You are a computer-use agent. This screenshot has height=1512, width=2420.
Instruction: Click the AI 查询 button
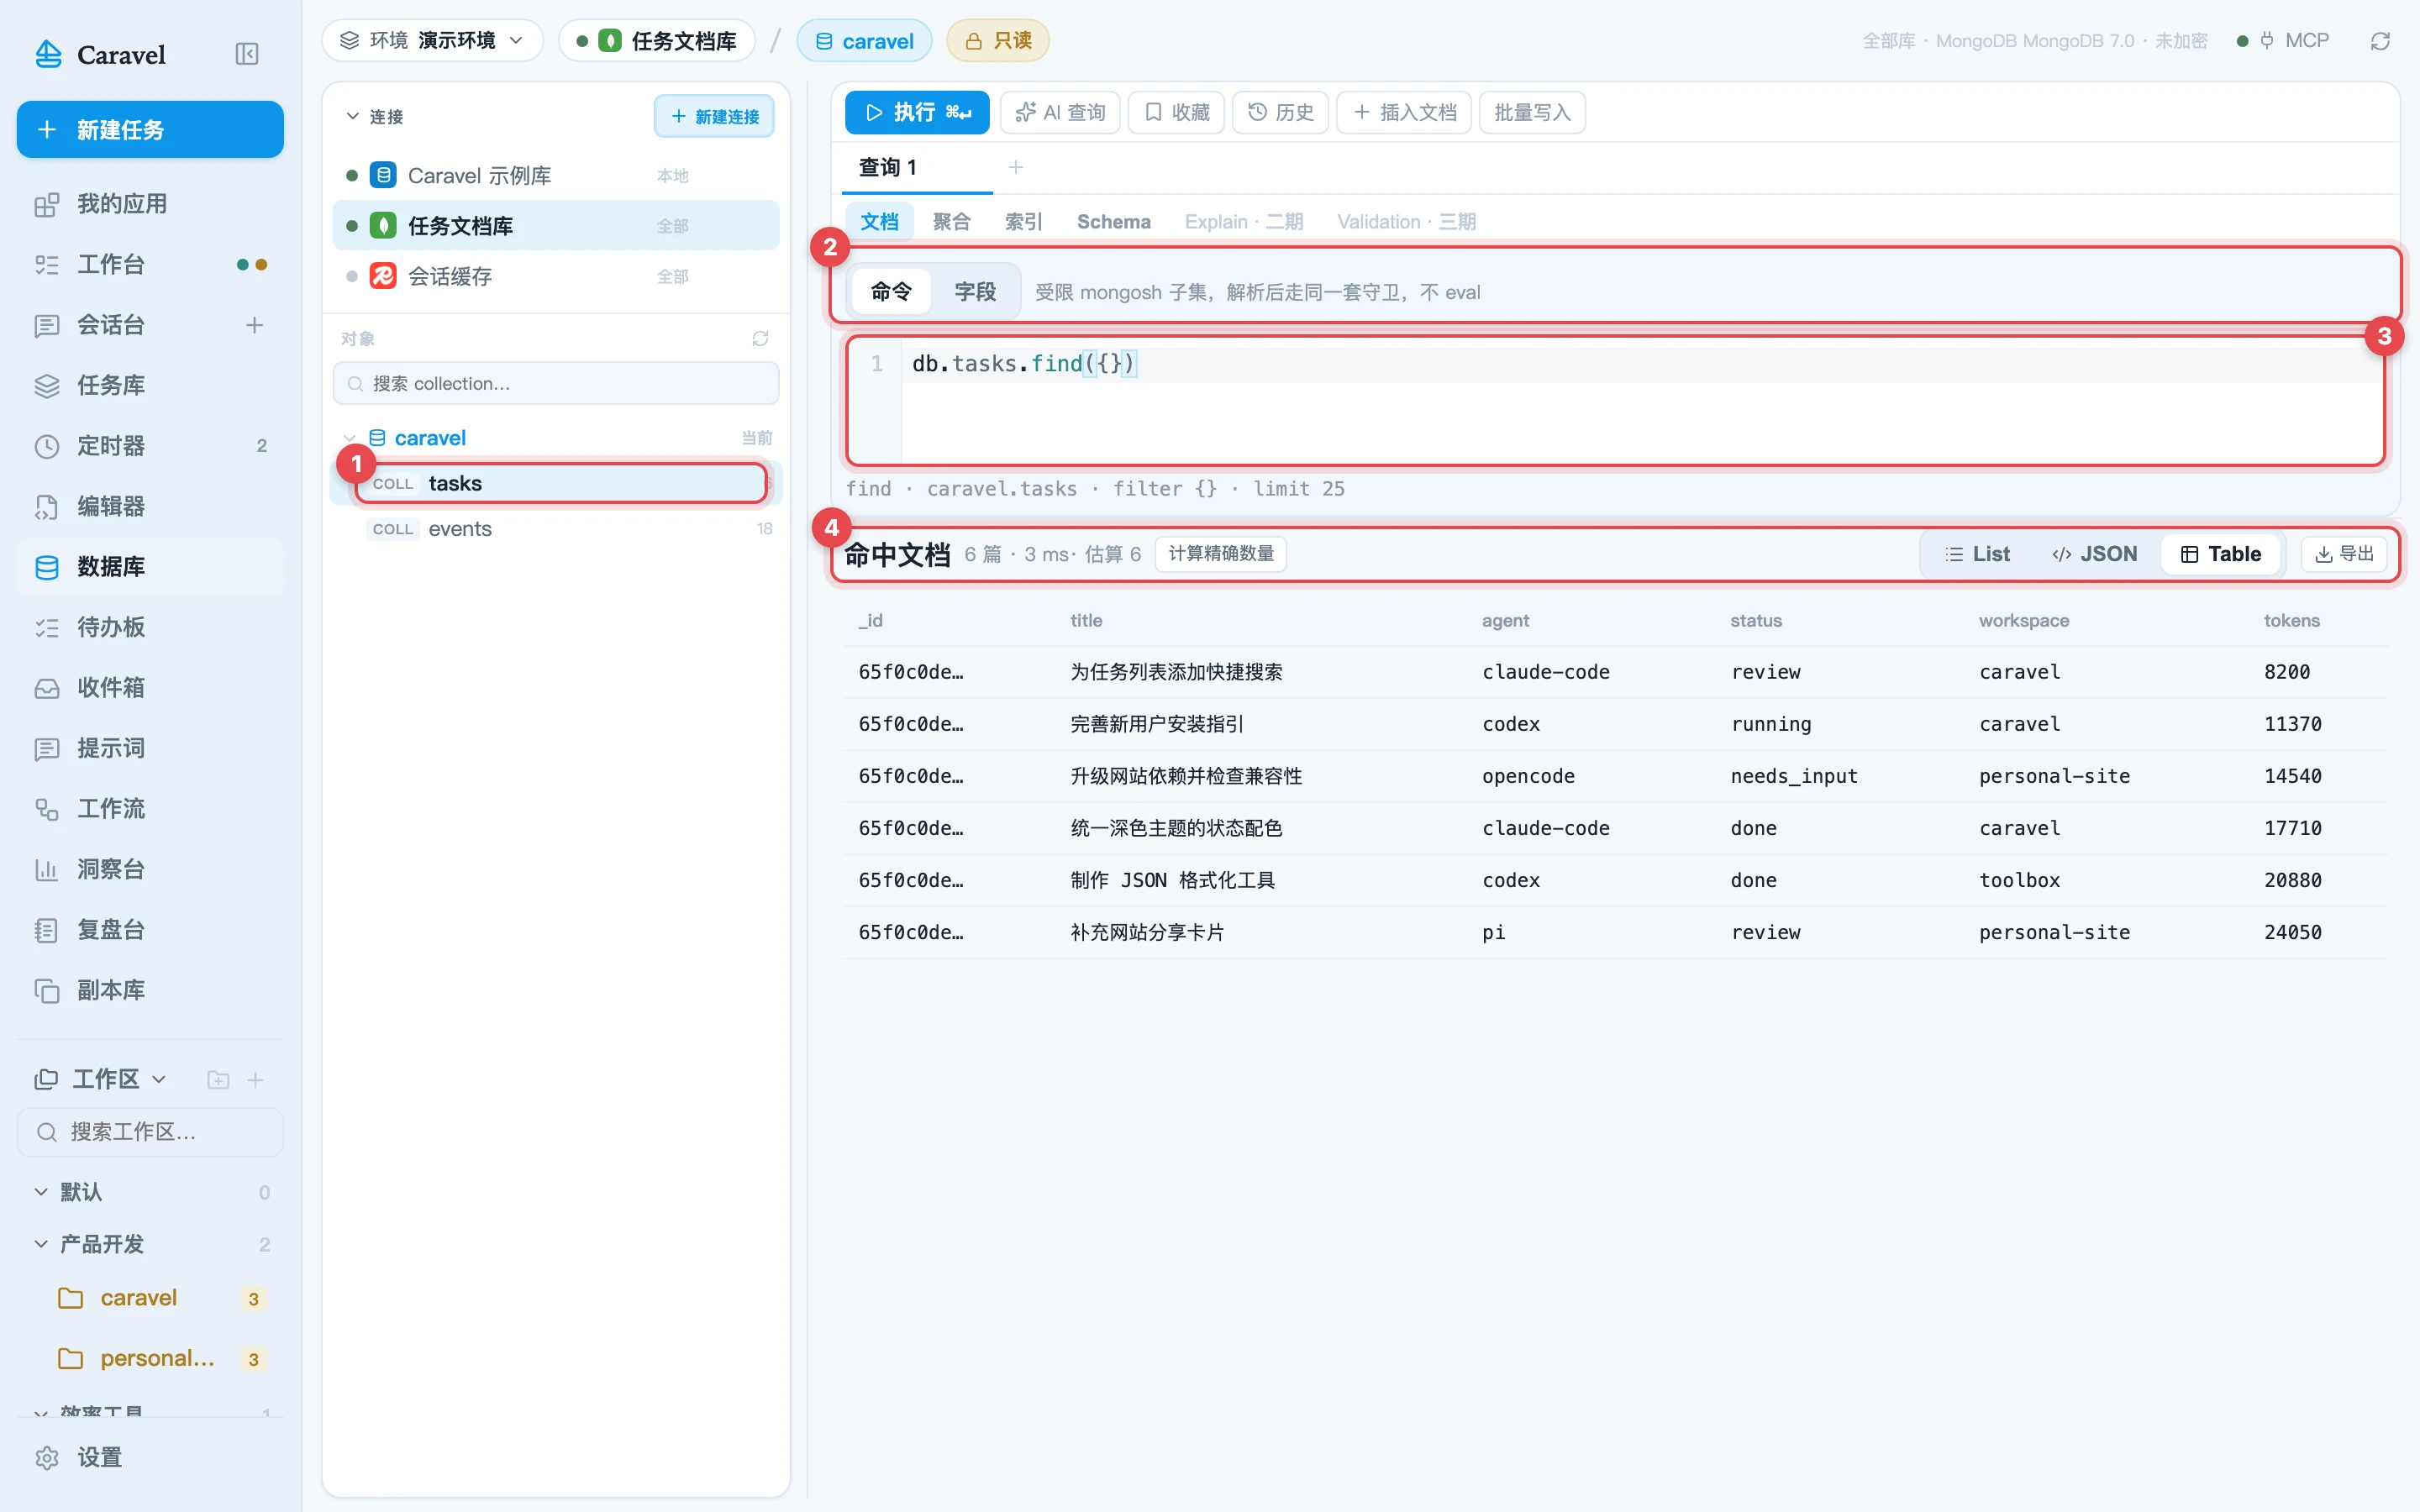coord(1060,112)
